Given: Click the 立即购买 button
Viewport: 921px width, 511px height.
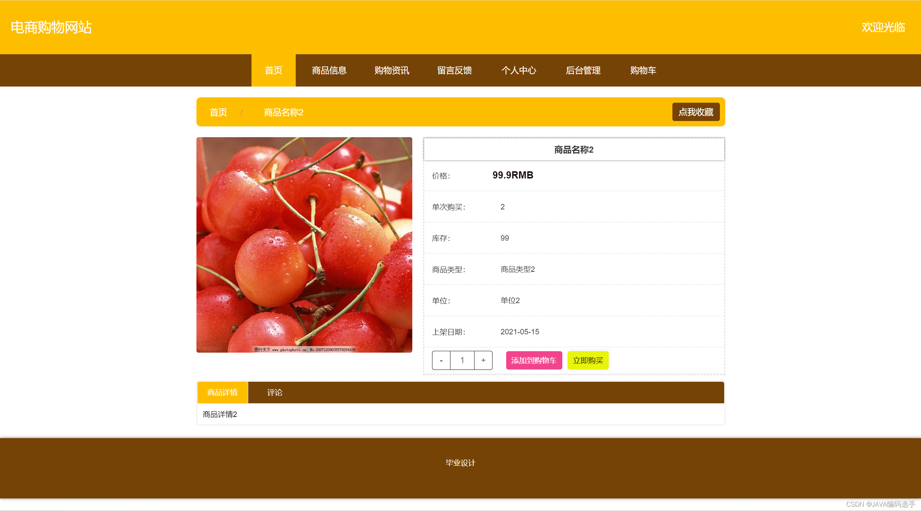Looking at the screenshot, I should tap(588, 360).
